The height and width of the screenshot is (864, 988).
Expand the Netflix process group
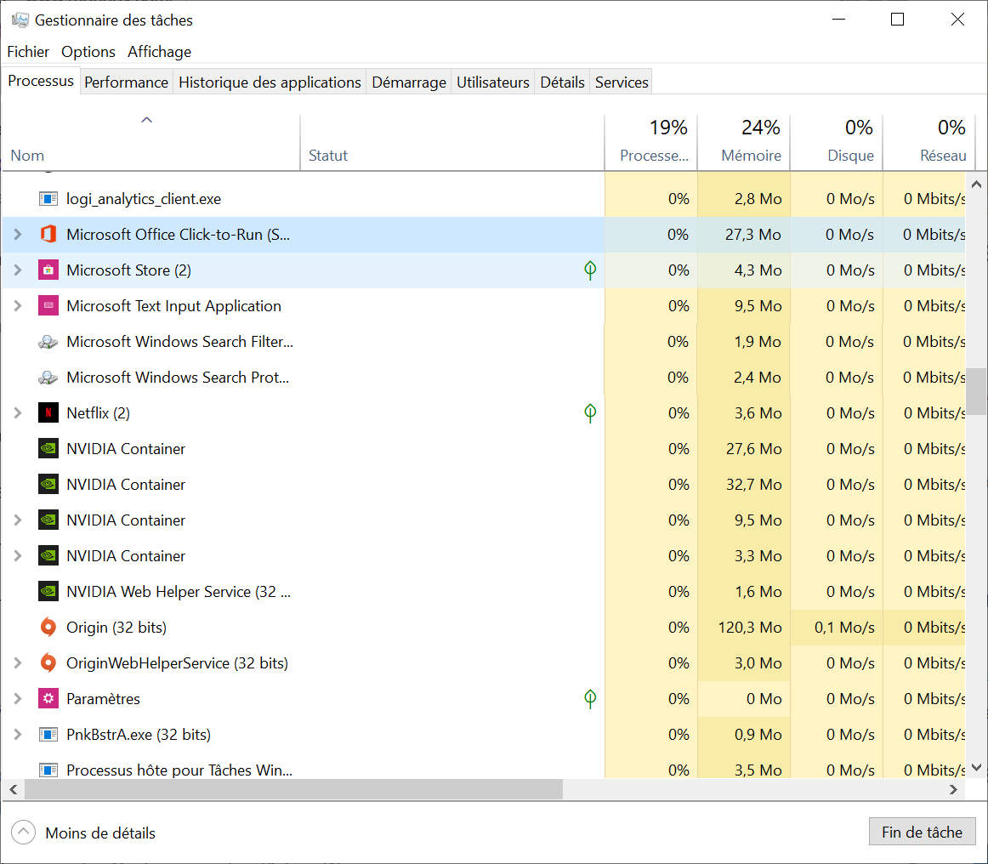[x=18, y=413]
